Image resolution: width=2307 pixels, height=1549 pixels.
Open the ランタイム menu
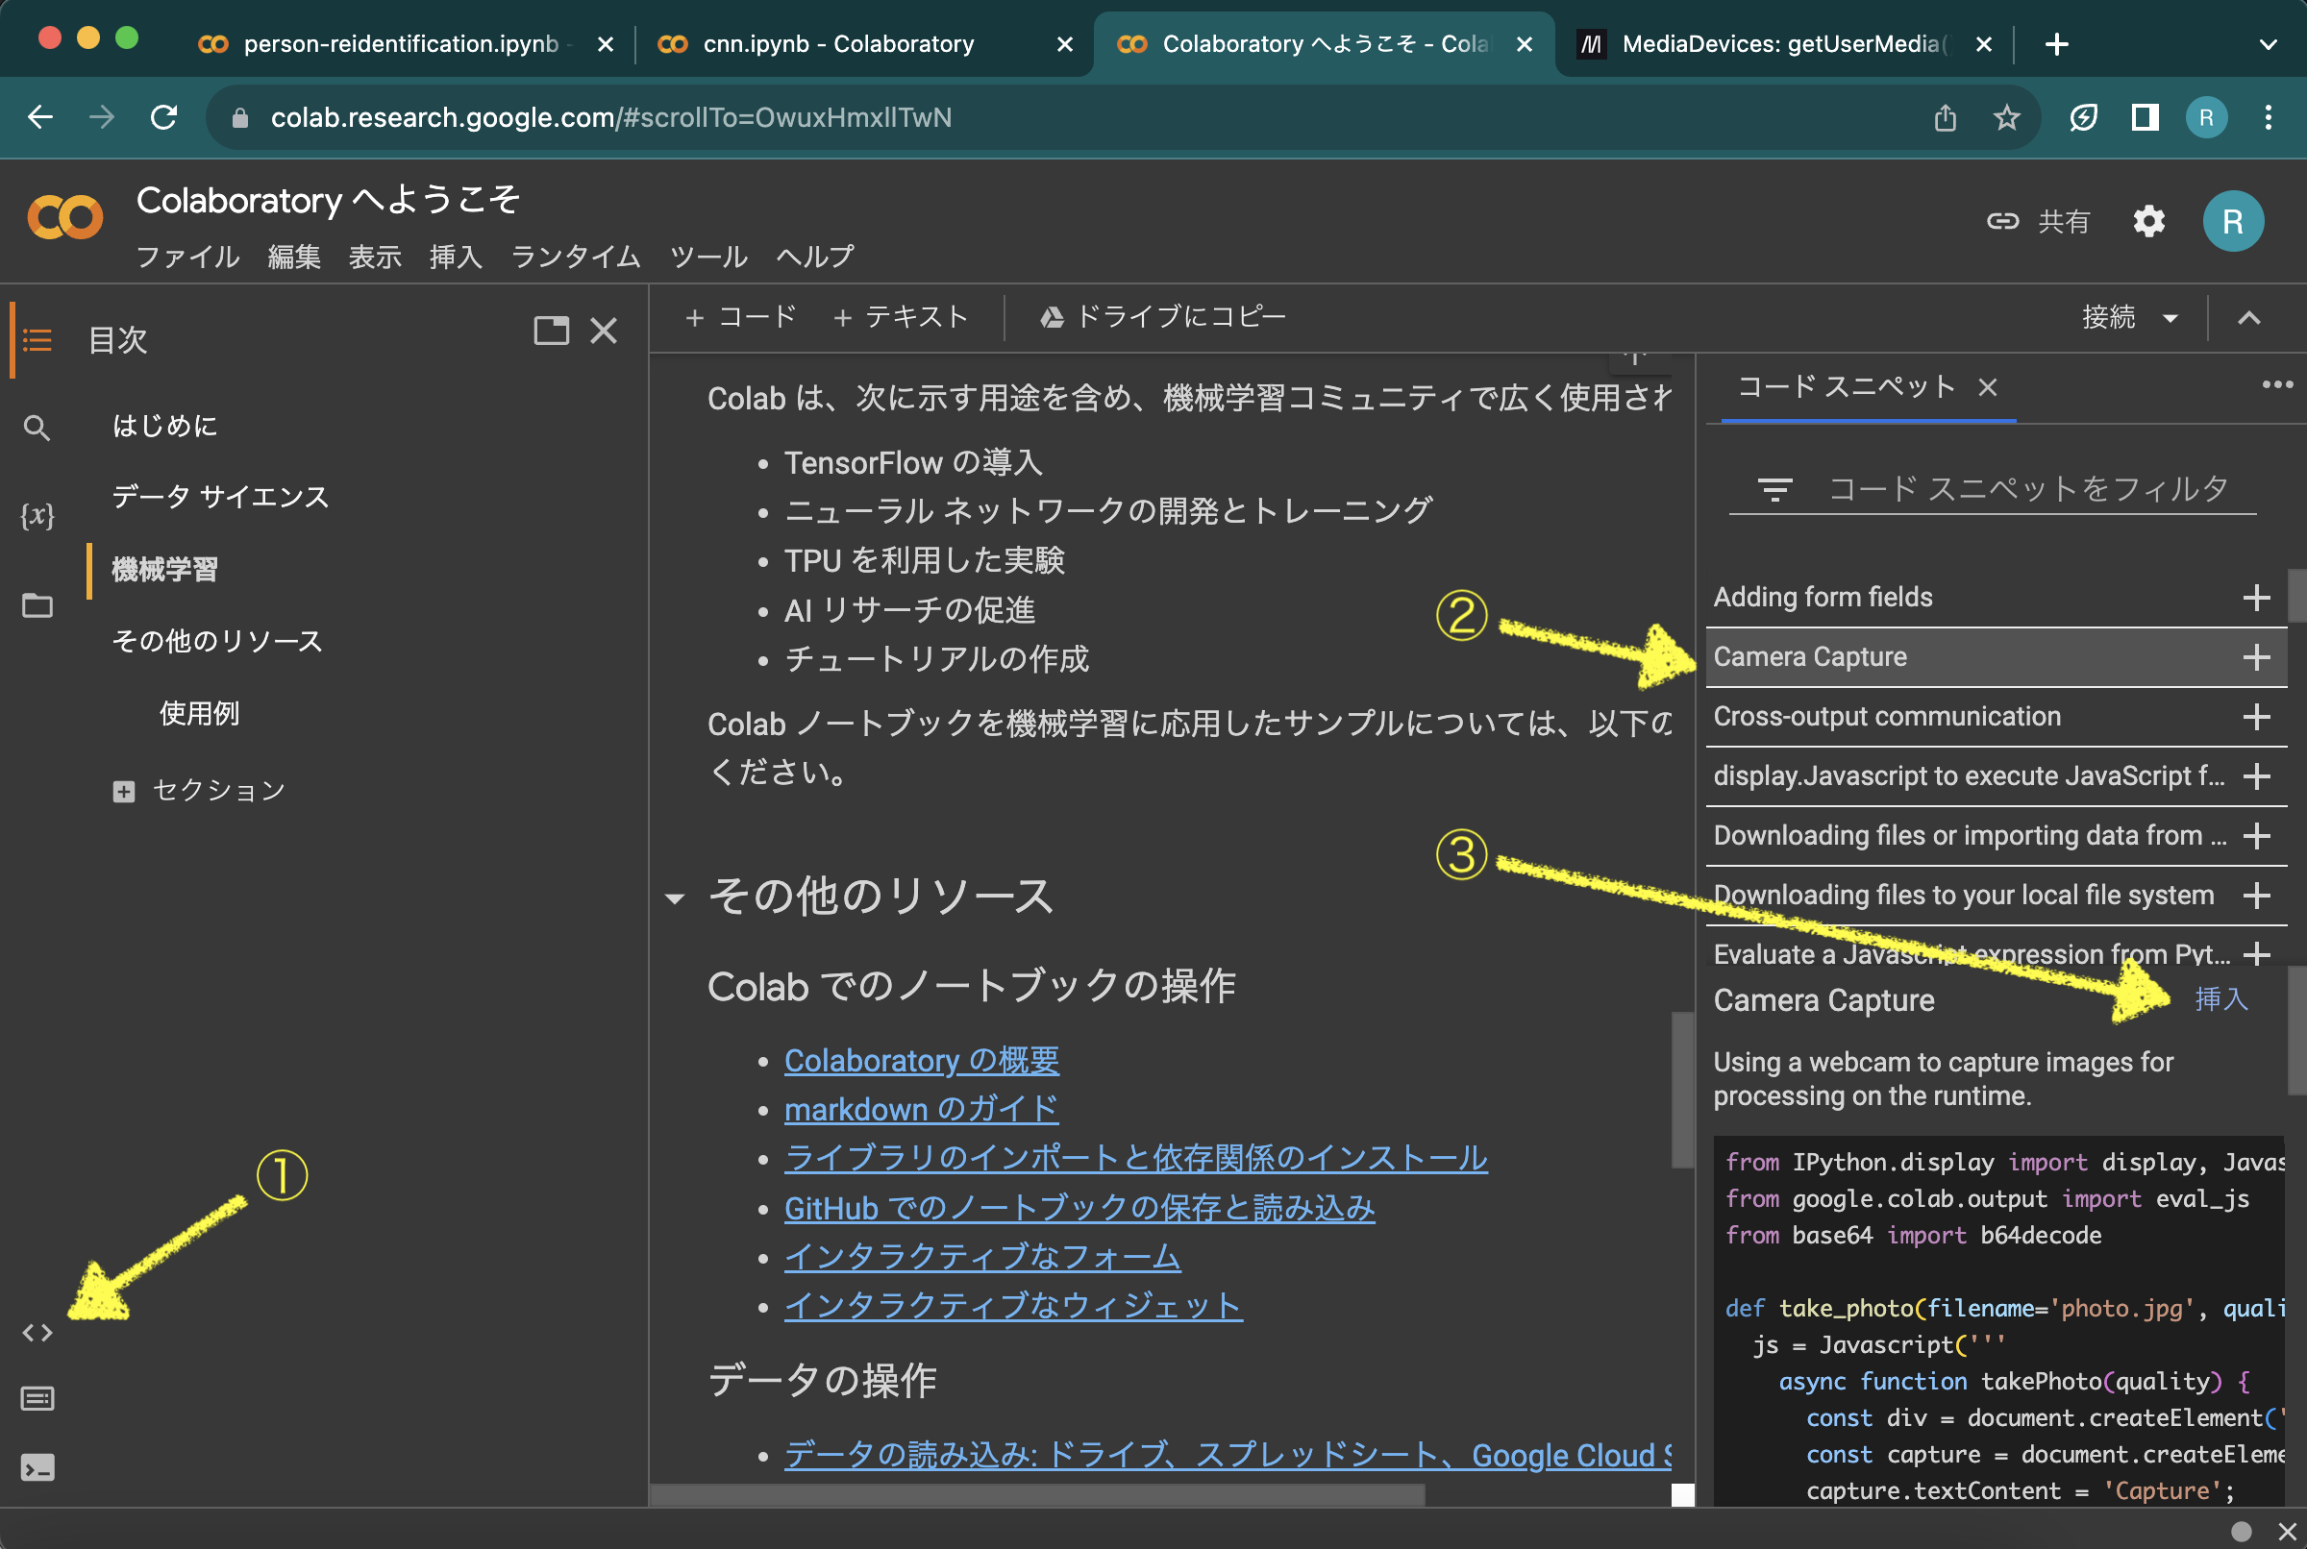tap(575, 257)
